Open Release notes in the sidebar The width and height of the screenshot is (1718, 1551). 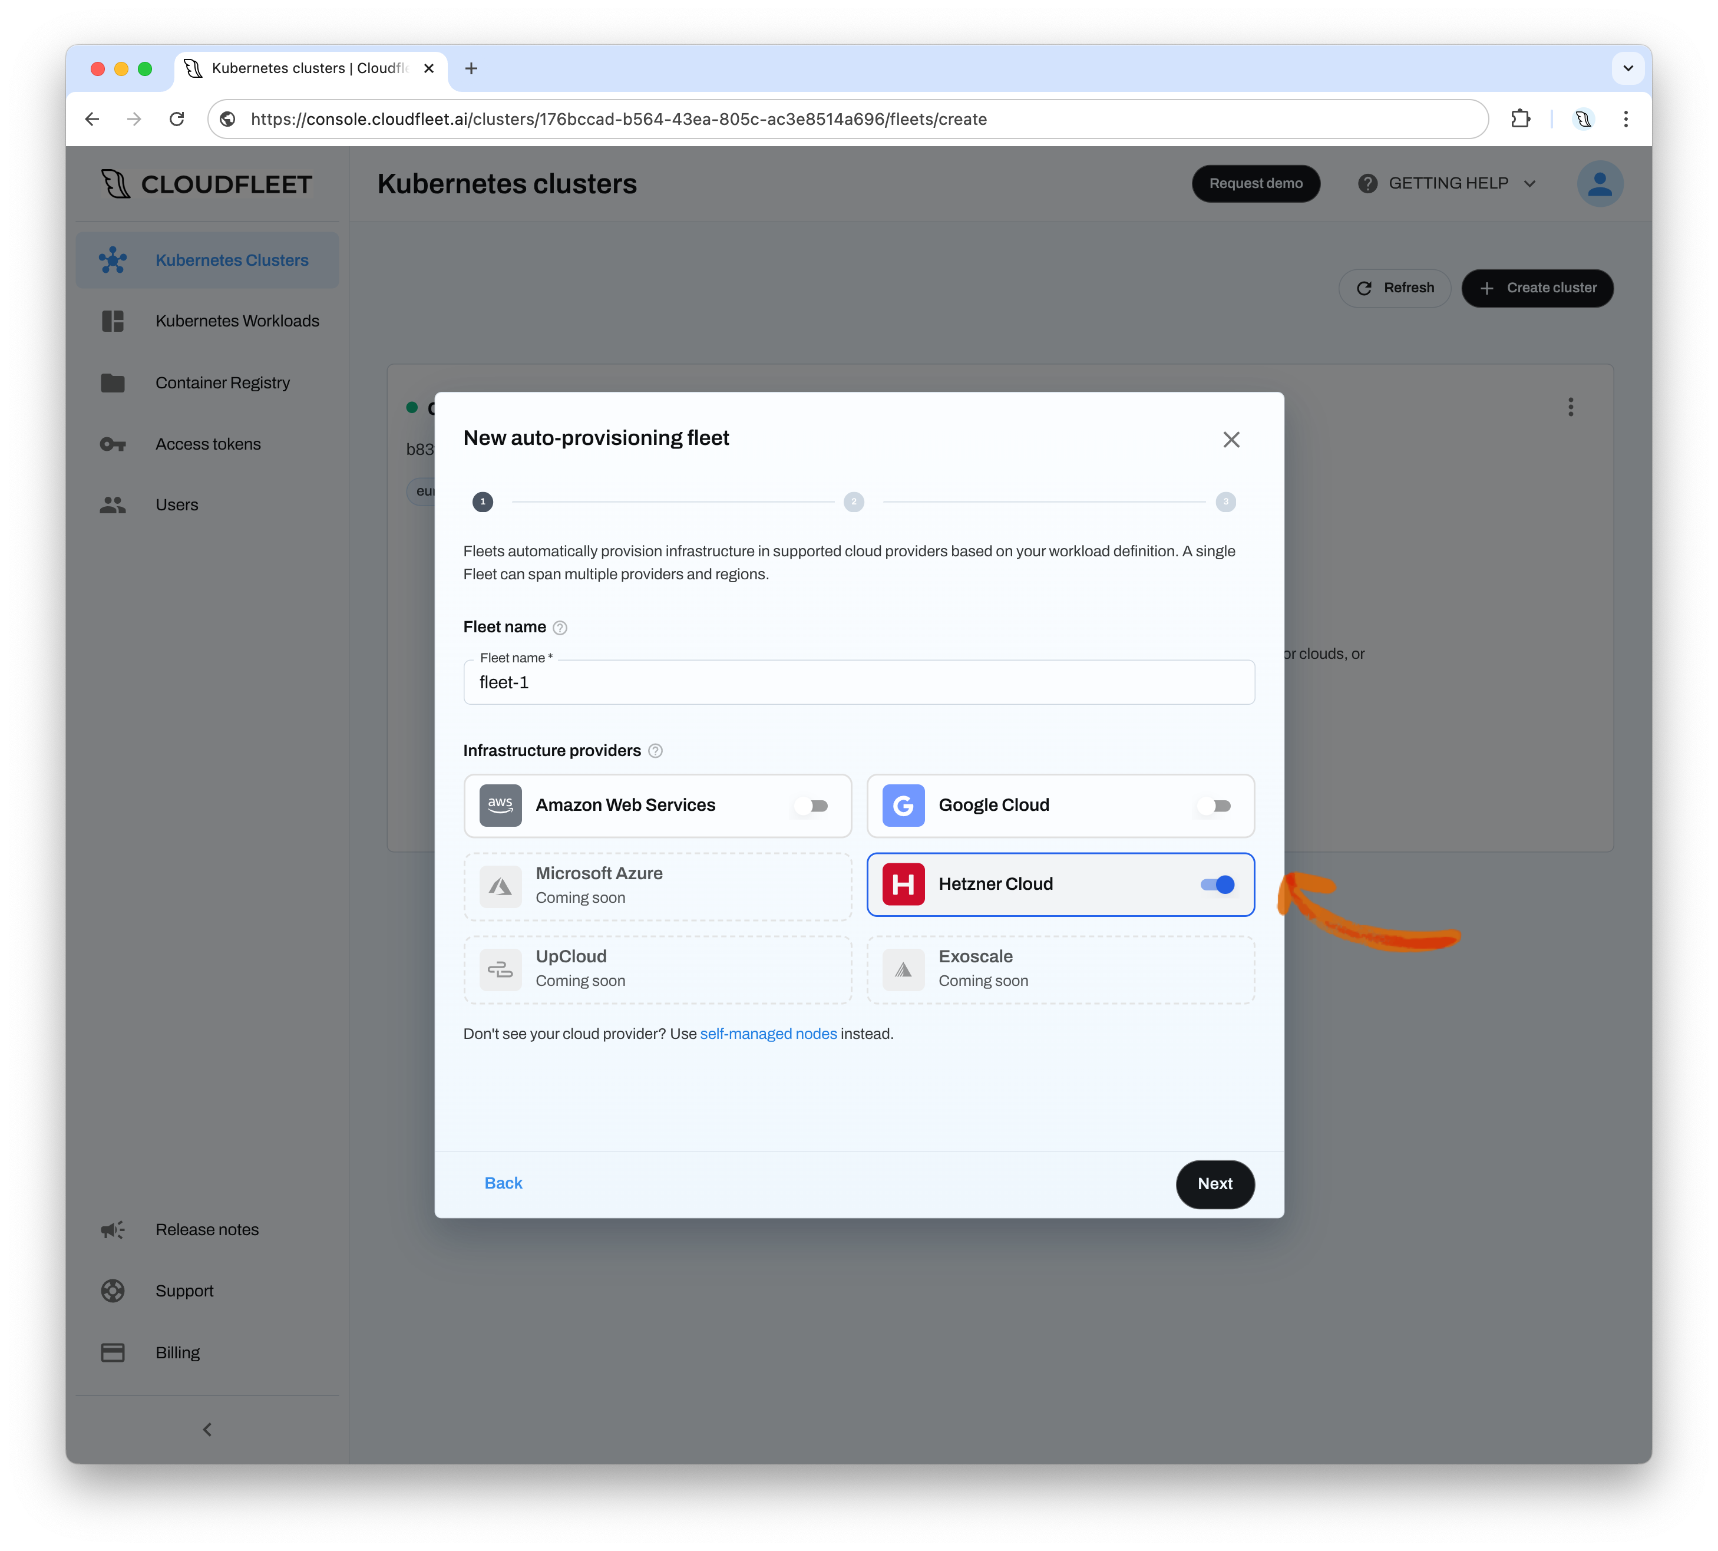pos(207,1230)
